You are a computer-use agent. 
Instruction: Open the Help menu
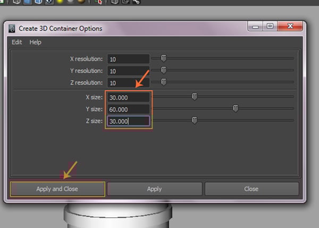click(x=36, y=42)
